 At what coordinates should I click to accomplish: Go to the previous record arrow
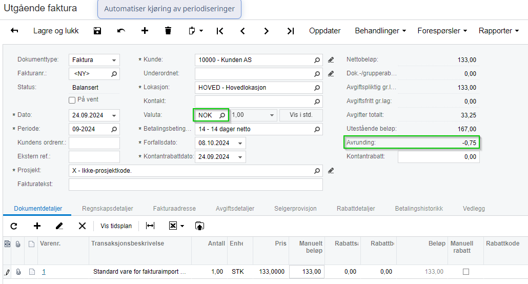tap(242, 31)
